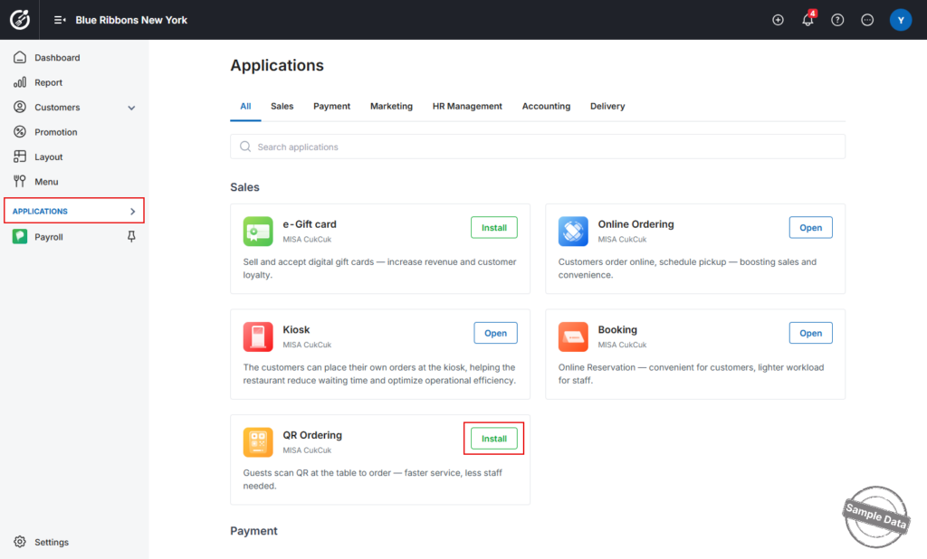Install the QR Ordering application
The width and height of the screenshot is (927, 559).
[x=493, y=439]
